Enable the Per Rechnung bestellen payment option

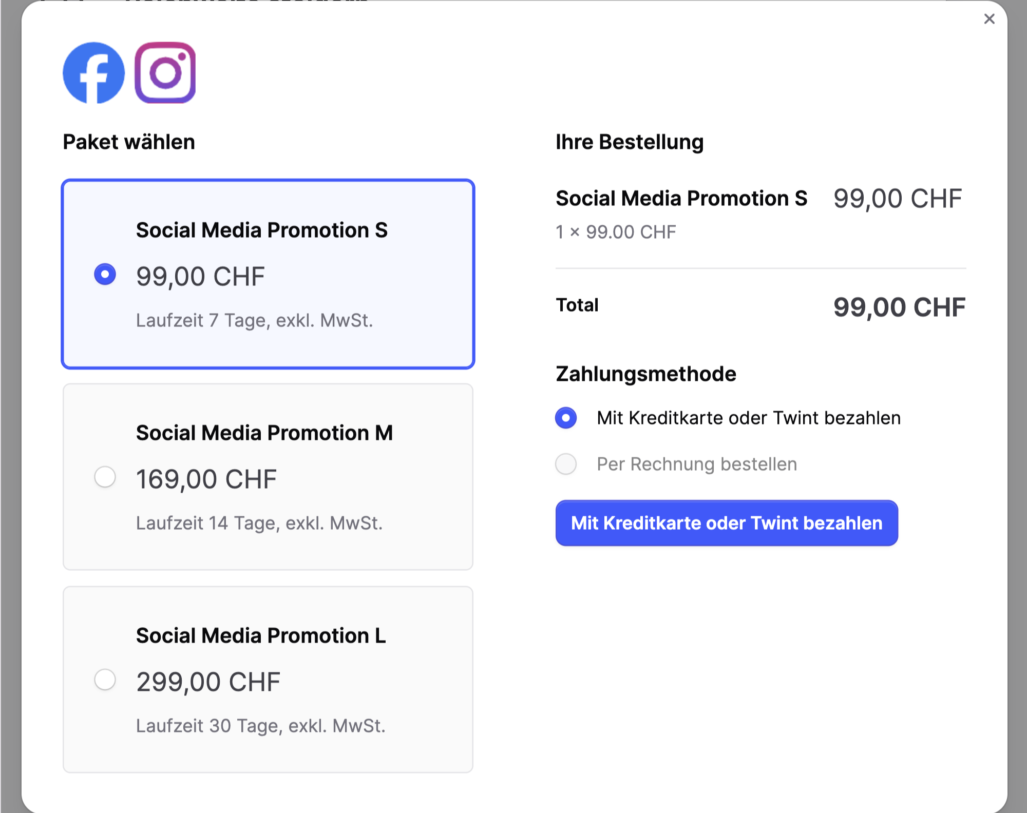click(x=565, y=463)
